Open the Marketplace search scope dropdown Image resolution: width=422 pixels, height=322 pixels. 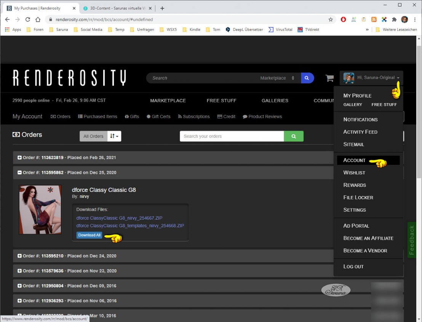coord(277,78)
